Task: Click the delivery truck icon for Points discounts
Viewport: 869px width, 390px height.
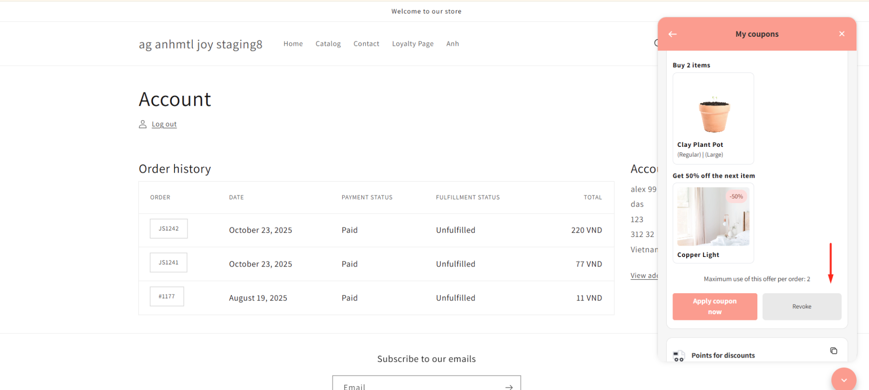Action: pos(679,356)
